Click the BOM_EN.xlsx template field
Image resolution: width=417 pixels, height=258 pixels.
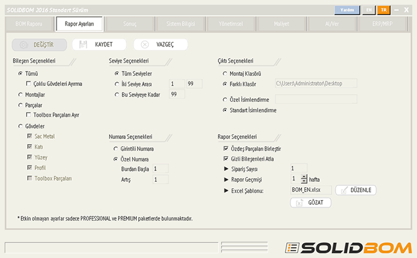click(311, 190)
